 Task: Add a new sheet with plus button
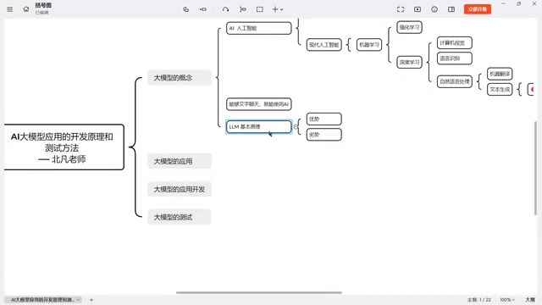91,300
